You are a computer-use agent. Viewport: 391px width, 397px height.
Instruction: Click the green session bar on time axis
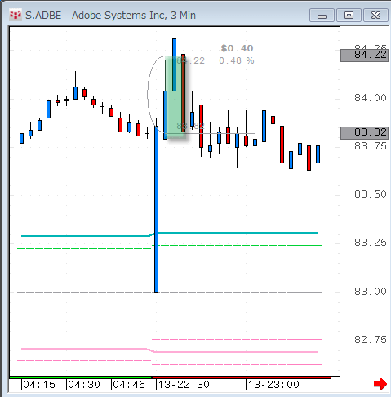point(81,377)
